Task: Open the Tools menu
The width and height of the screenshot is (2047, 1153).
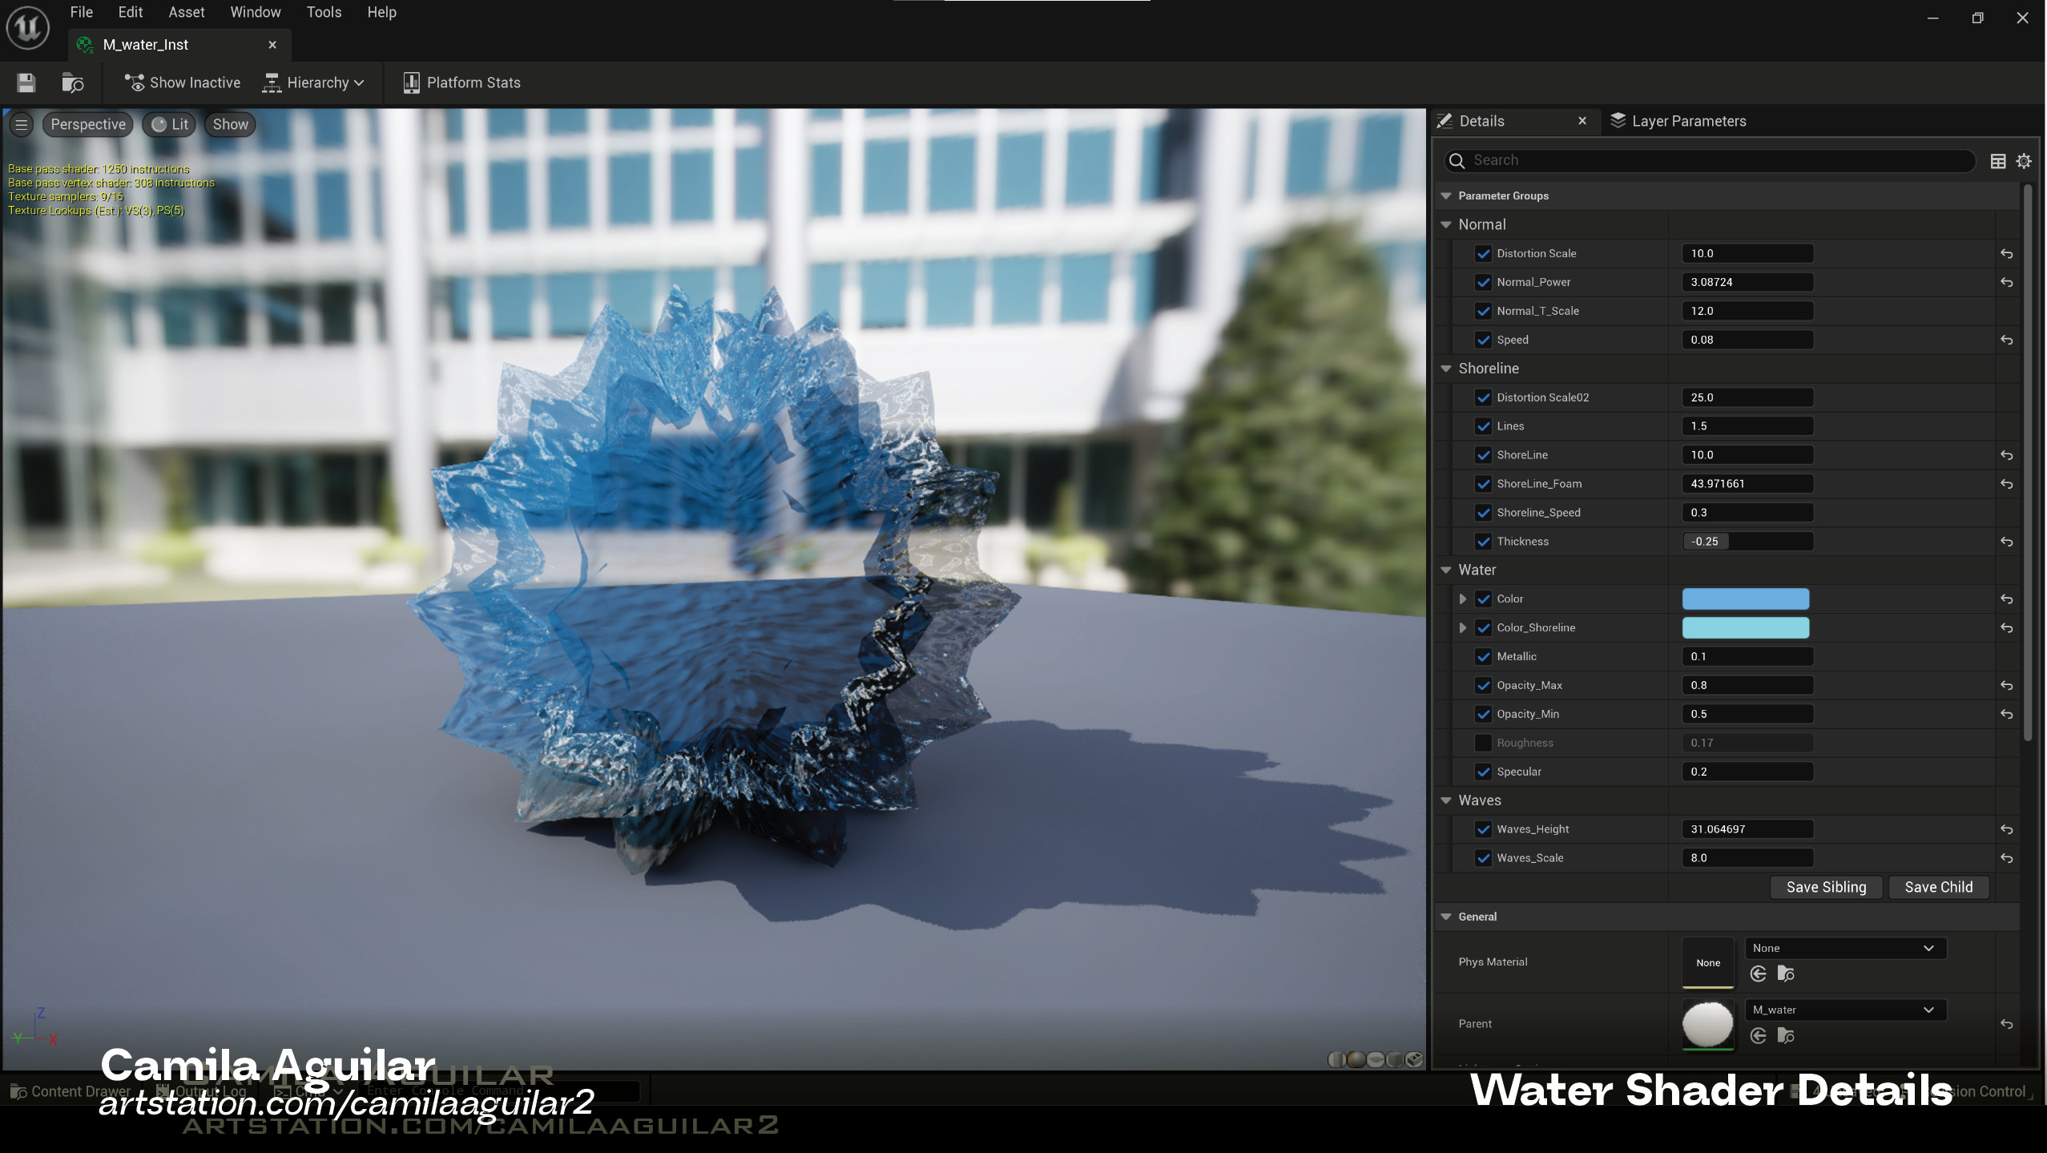Action: coord(324,12)
